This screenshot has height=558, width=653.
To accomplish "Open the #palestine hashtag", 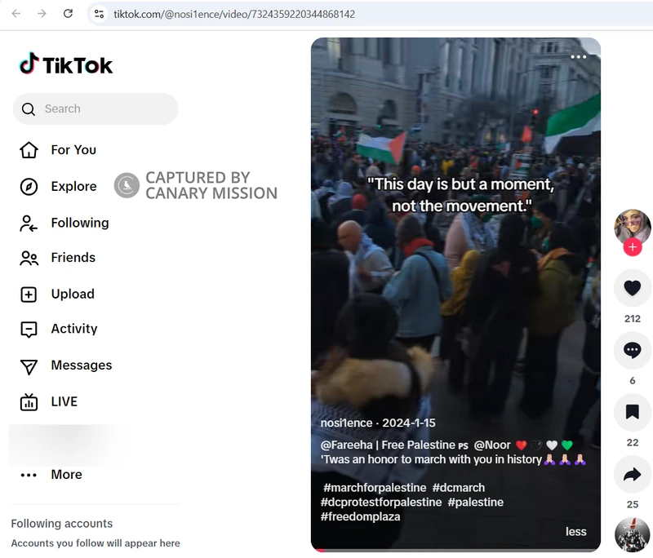I will coord(476,502).
